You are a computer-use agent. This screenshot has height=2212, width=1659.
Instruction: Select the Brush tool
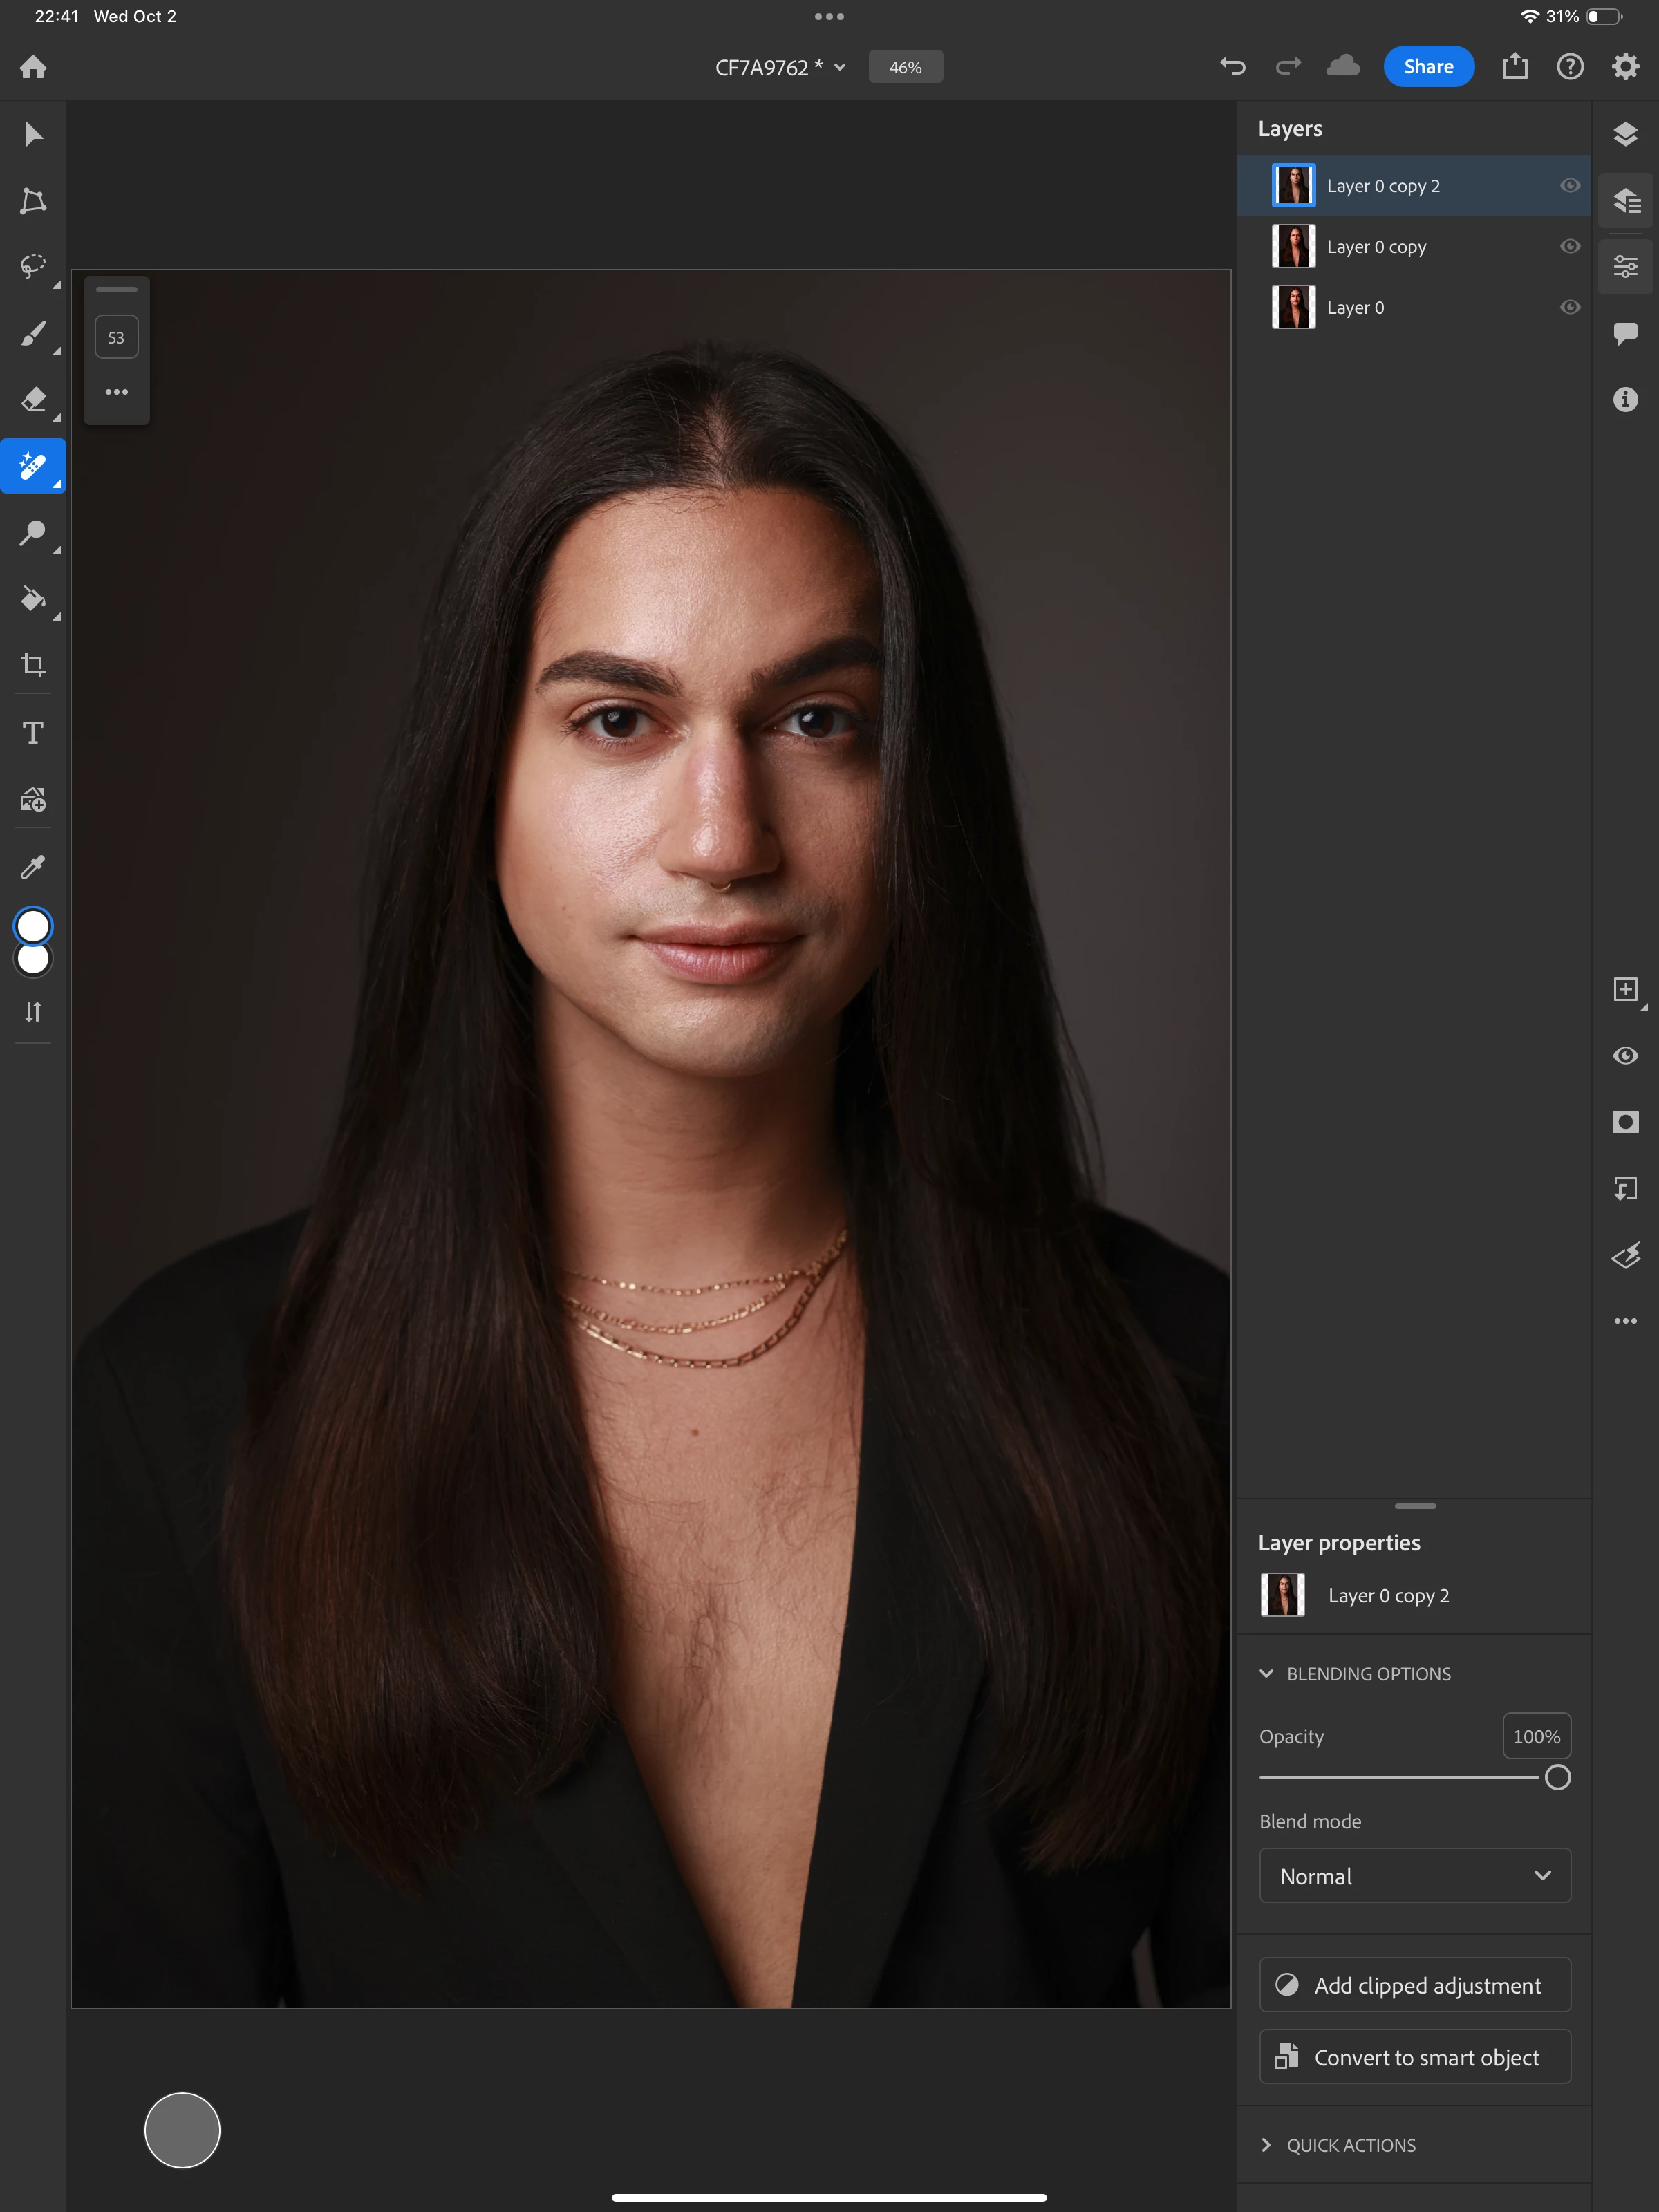[x=33, y=333]
